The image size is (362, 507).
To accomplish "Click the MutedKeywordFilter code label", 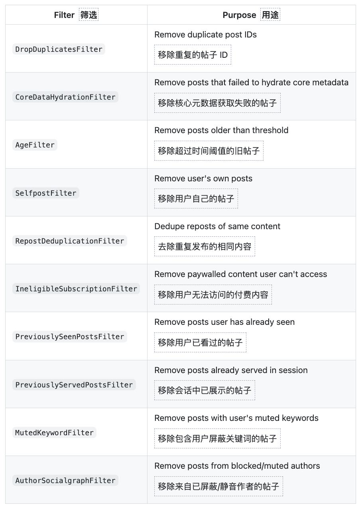I will [54, 433].
